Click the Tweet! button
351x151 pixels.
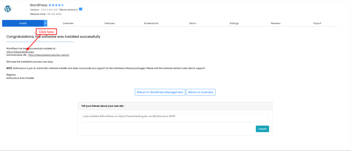(x=262, y=129)
